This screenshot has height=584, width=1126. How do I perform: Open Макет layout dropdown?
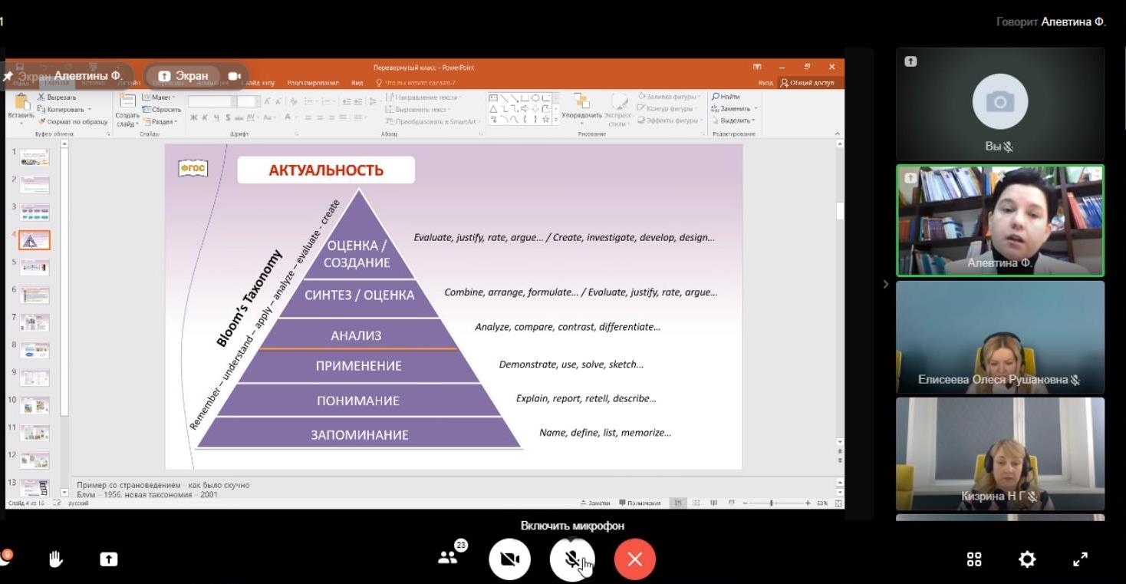point(159,97)
